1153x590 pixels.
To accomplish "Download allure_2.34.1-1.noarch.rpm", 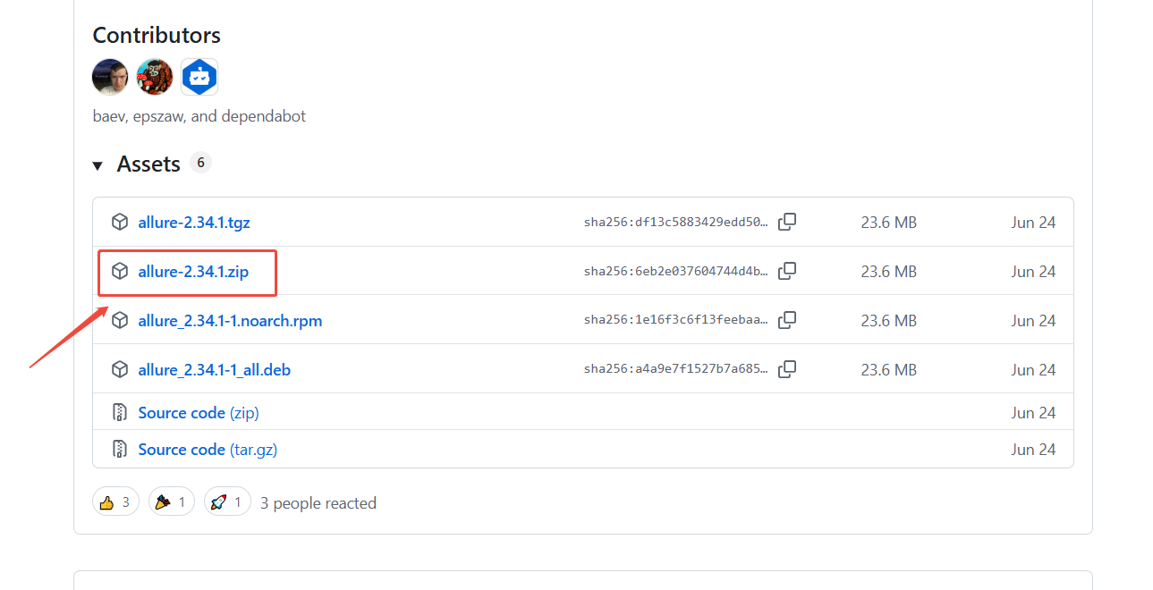I will [230, 321].
